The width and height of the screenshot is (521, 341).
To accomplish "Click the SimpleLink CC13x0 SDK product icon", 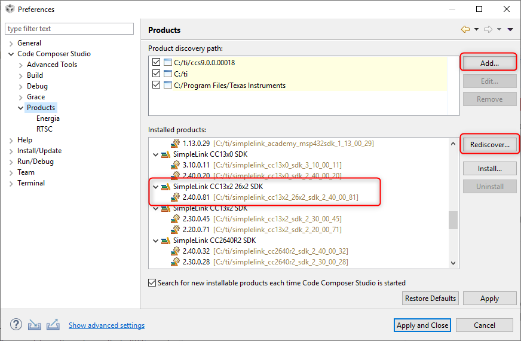I will (x=166, y=154).
